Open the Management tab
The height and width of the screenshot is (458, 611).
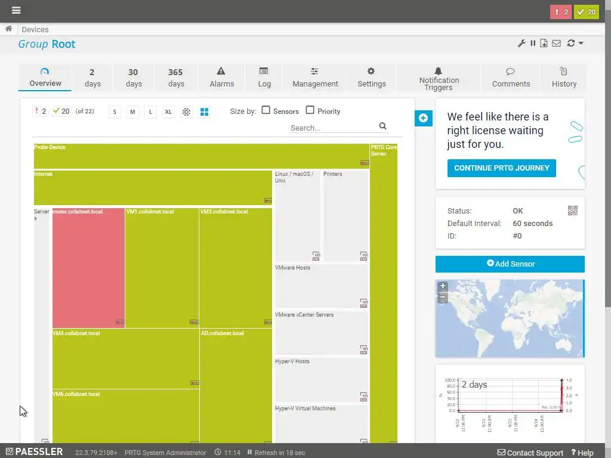tap(315, 78)
